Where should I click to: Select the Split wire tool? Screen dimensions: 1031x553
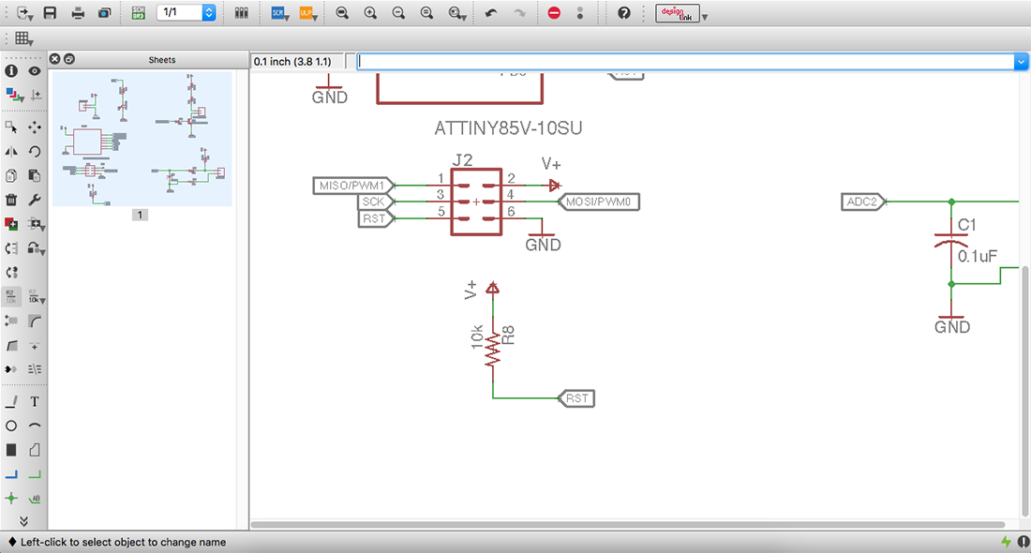pyautogui.click(x=11, y=345)
